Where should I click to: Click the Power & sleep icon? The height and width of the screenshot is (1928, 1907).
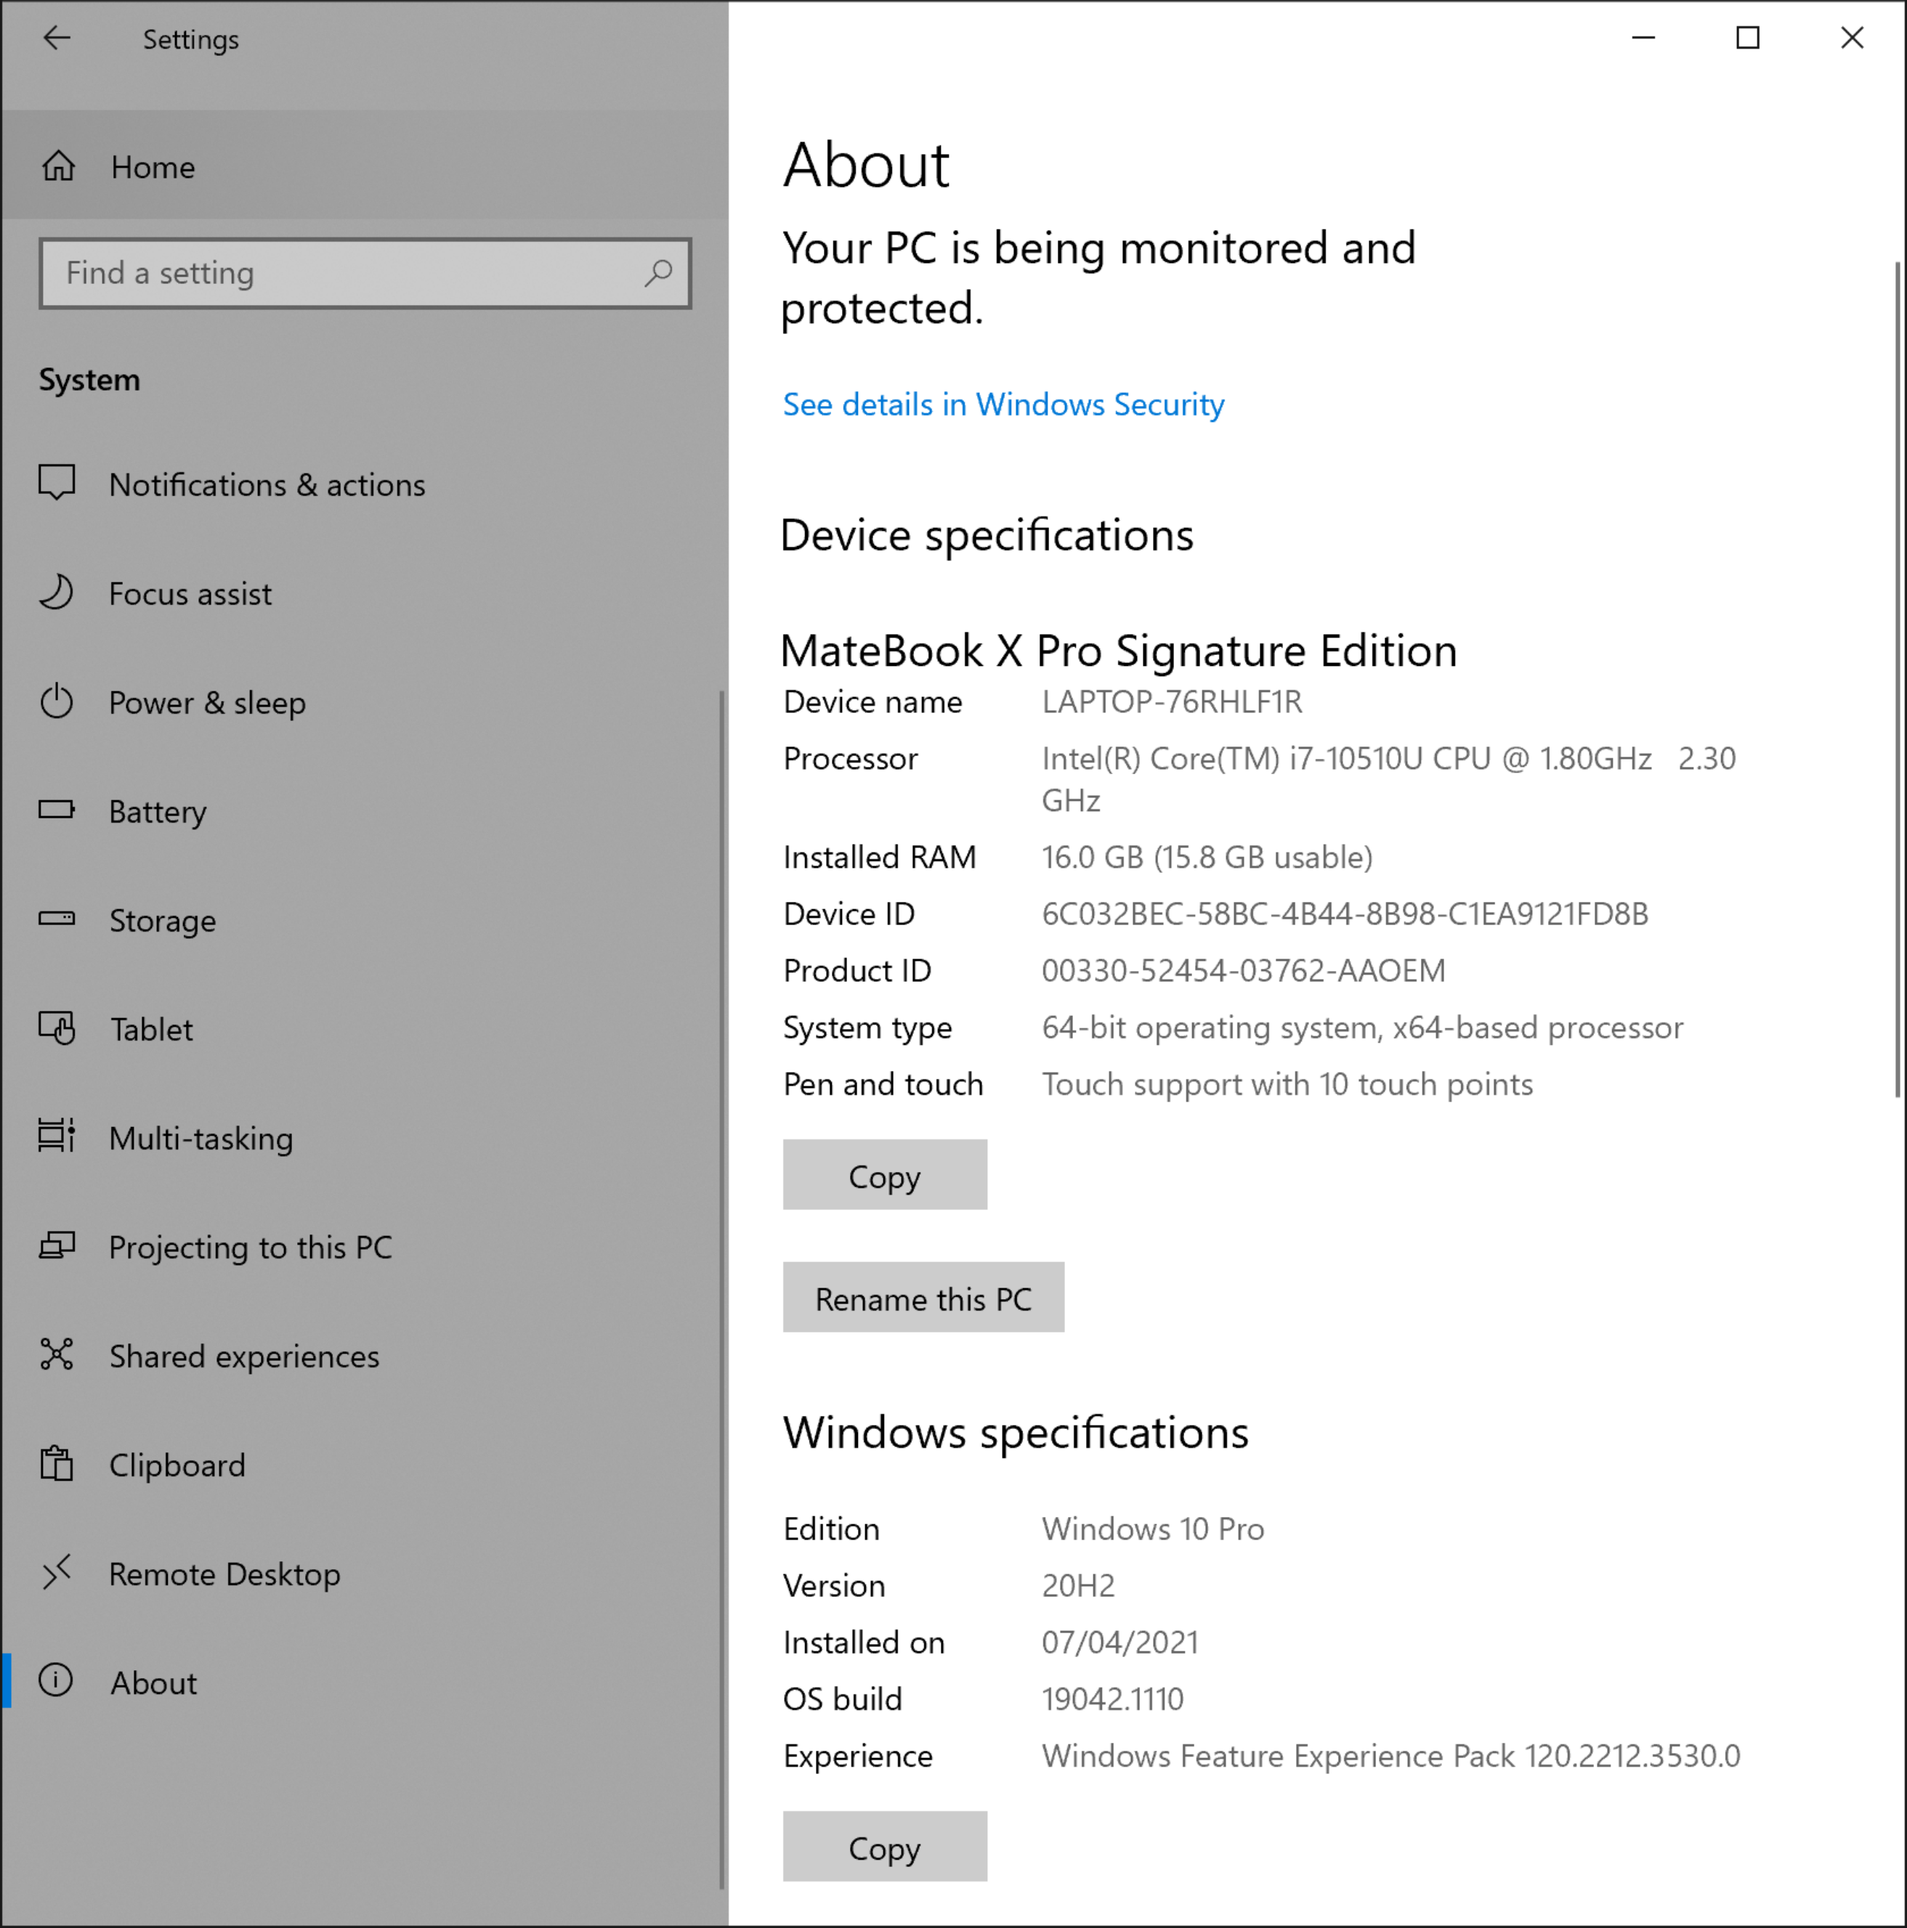(x=57, y=701)
